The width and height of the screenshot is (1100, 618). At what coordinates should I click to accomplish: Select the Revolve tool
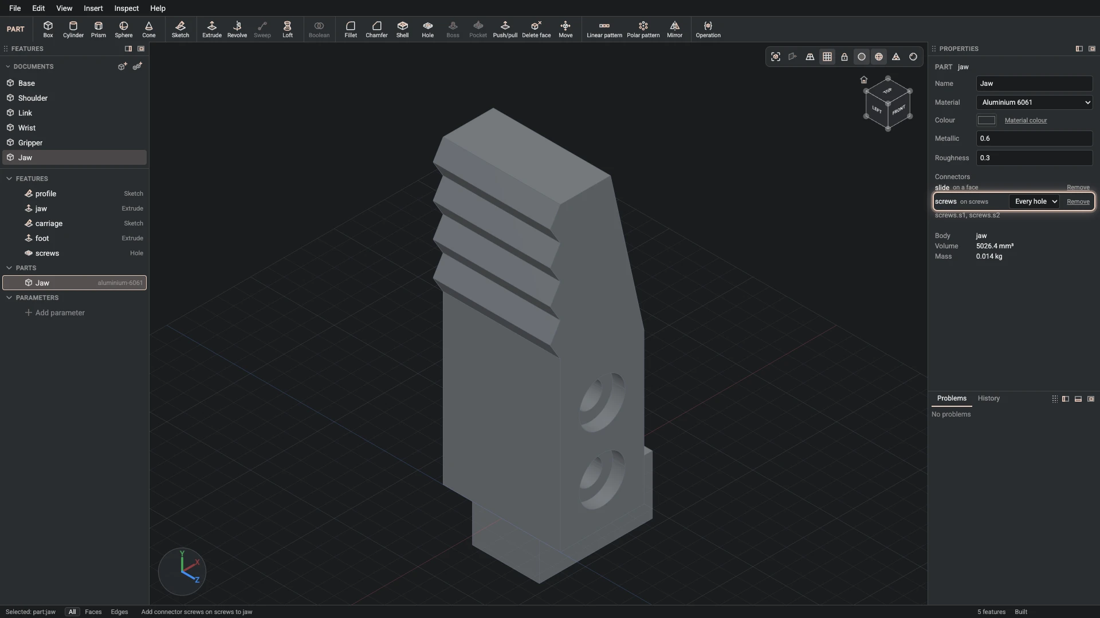pos(237,29)
